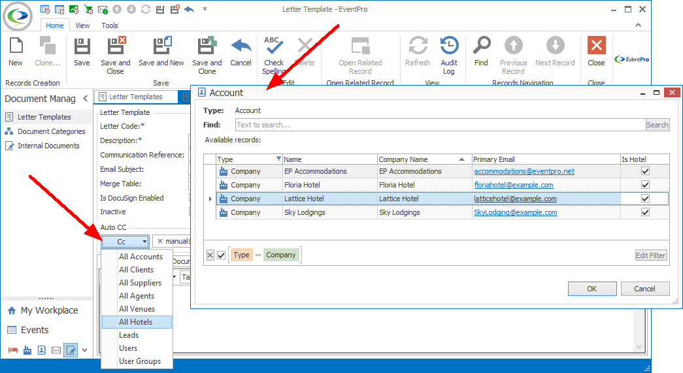Sort by Company Name column header
Viewport: 683px width, 373px height.
[x=425, y=159]
